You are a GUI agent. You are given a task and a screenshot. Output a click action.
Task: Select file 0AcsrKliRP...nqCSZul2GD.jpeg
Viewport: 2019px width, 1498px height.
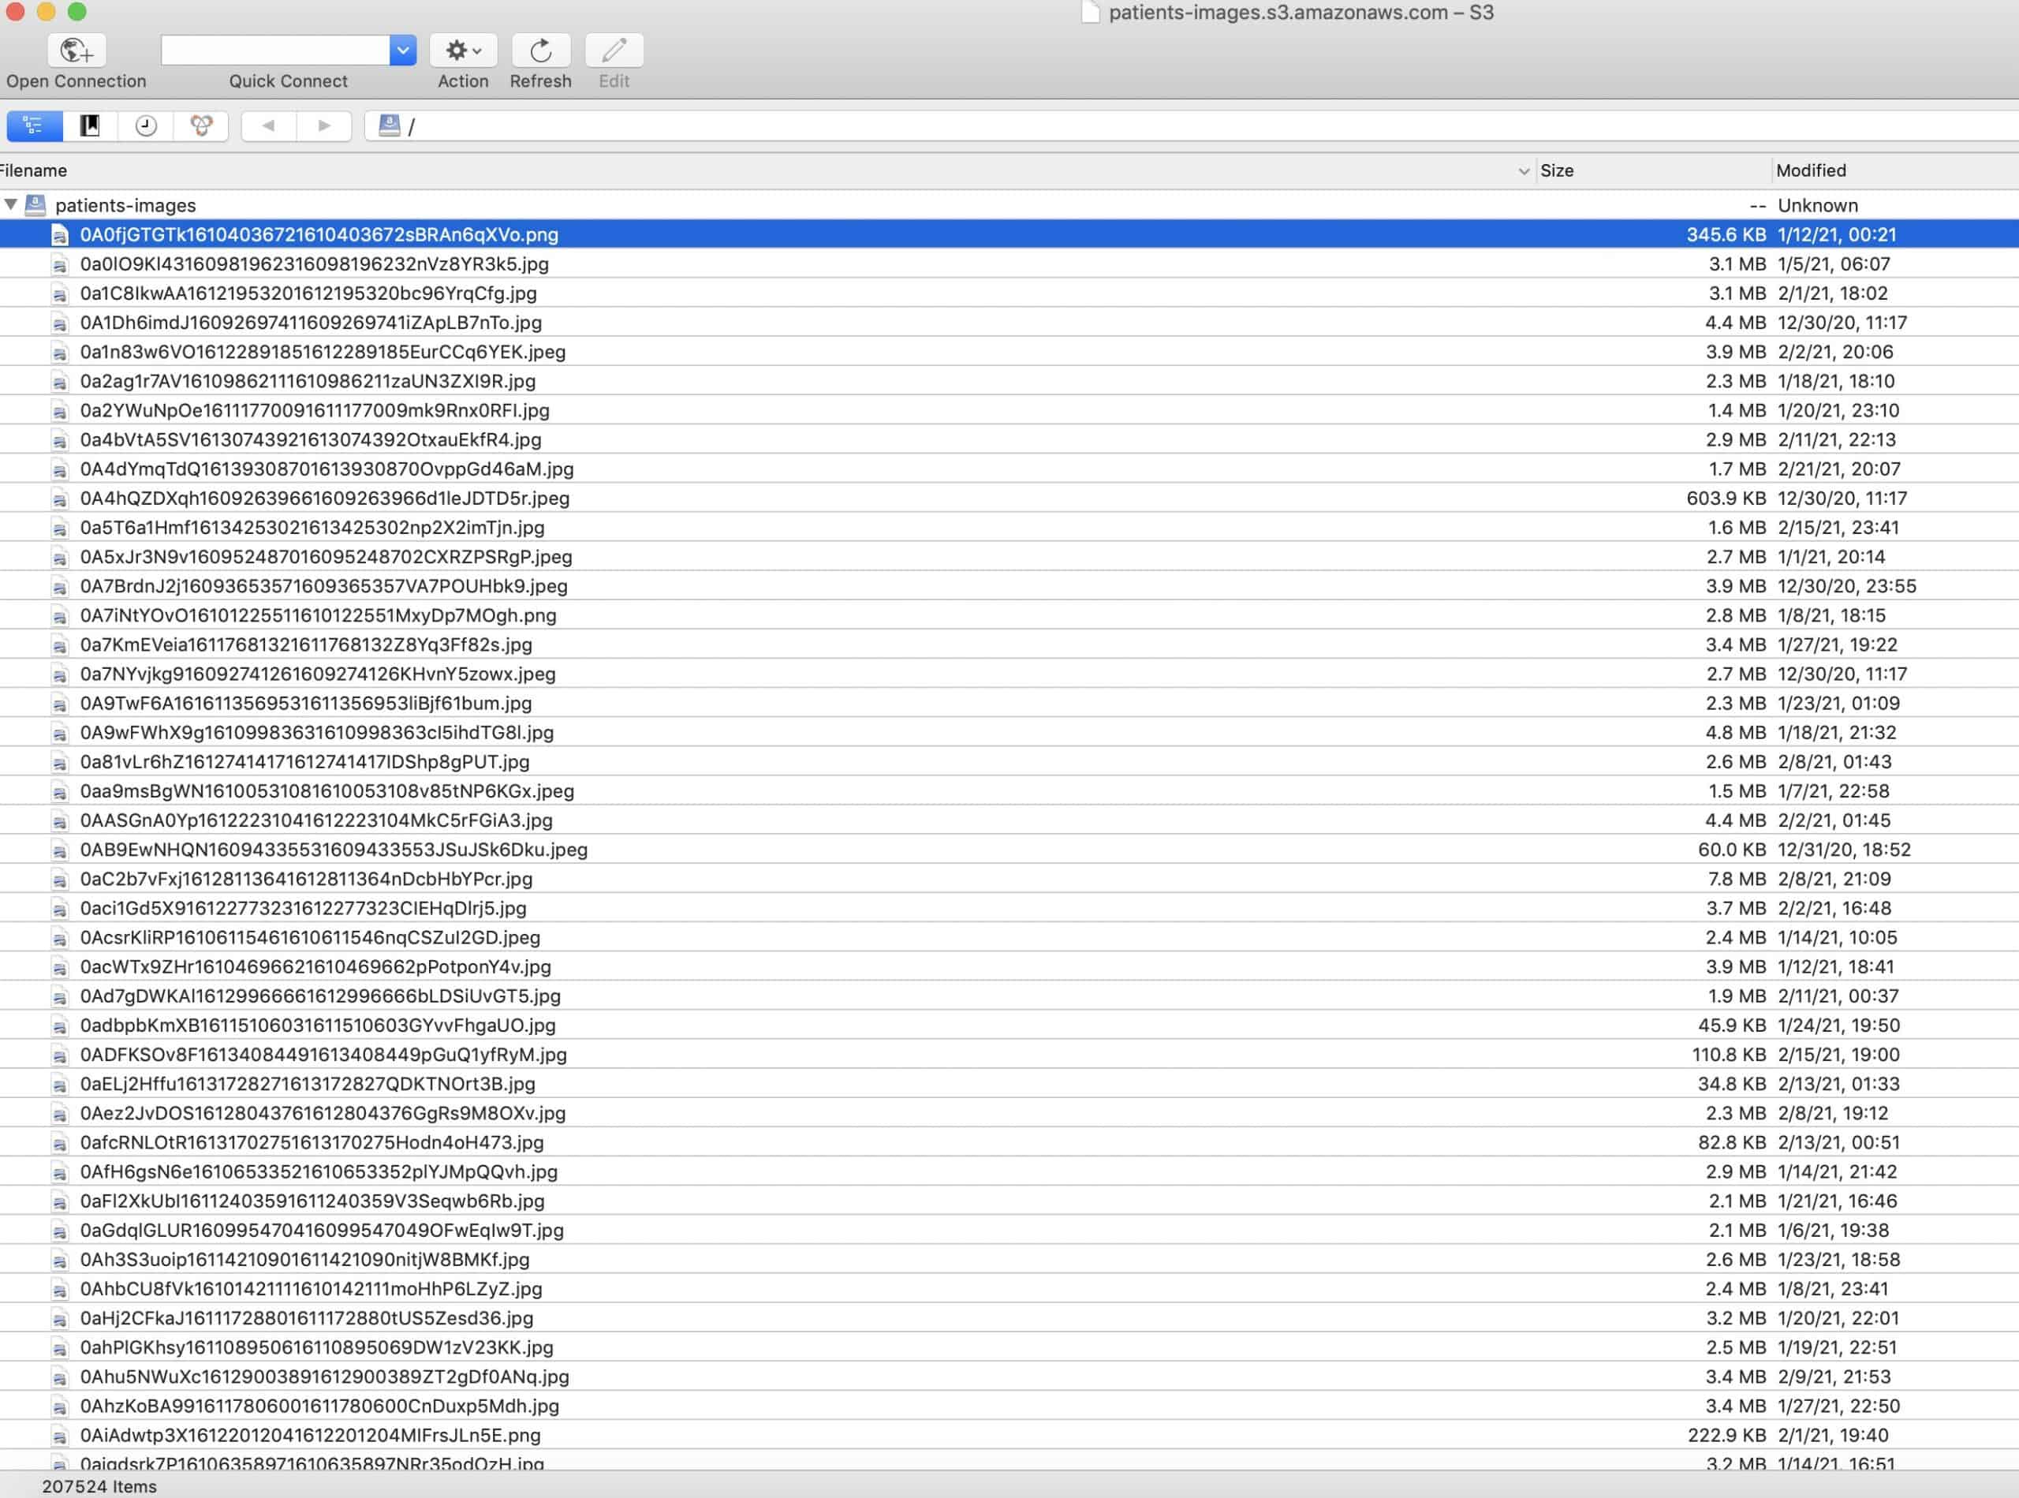1009,938
